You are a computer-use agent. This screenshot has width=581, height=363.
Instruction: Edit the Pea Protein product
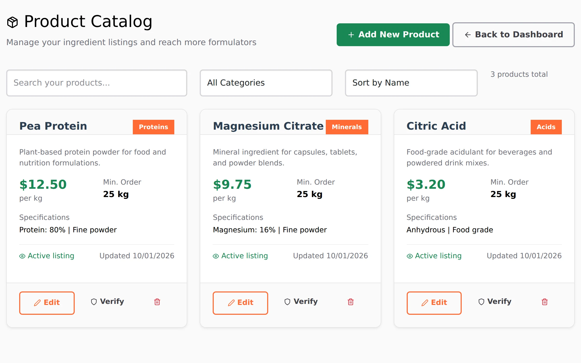pyautogui.click(x=47, y=303)
